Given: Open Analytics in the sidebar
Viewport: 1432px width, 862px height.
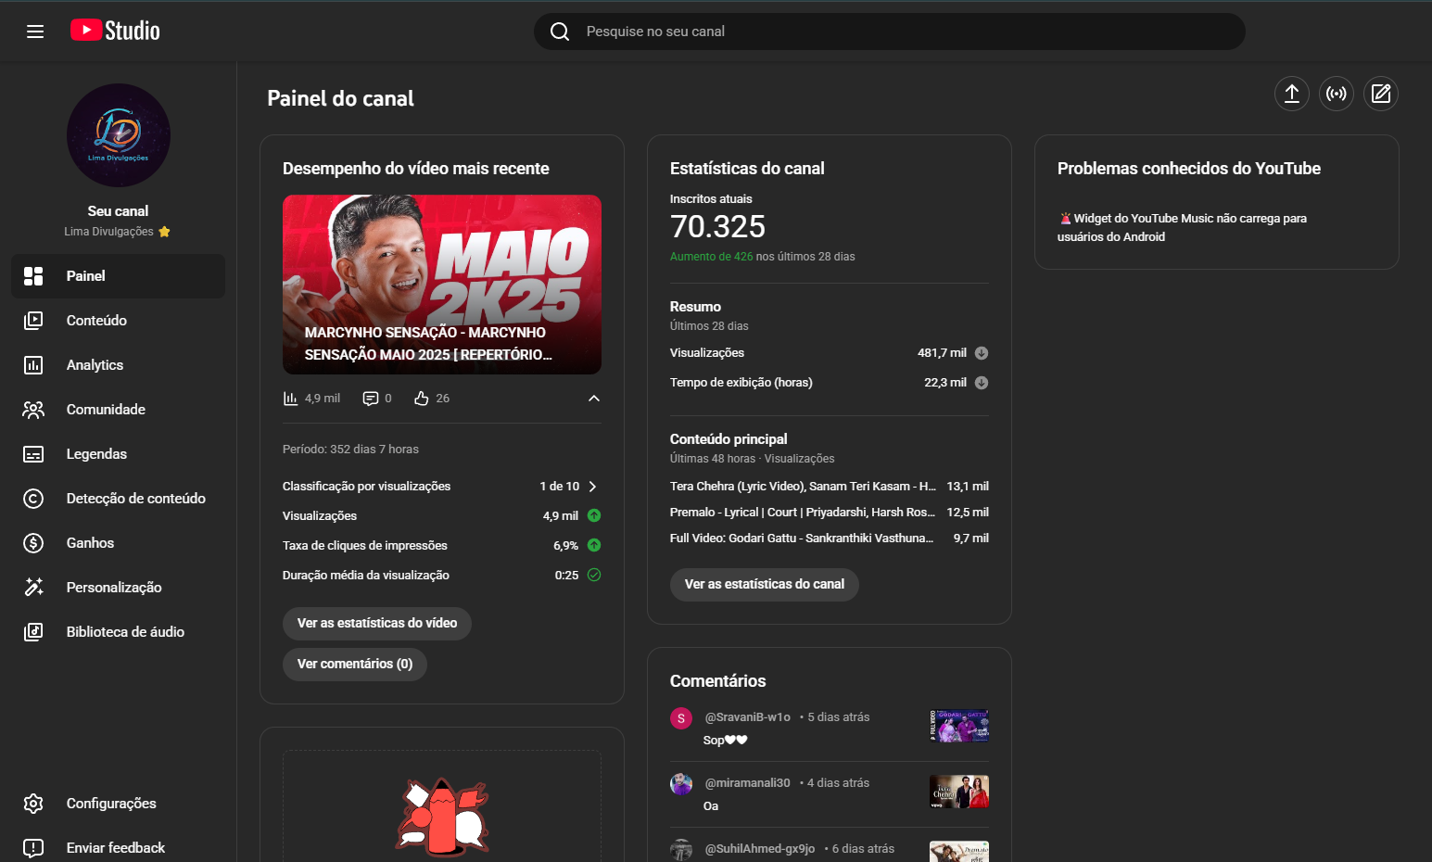Looking at the screenshot, I should (x=95, y=365).
